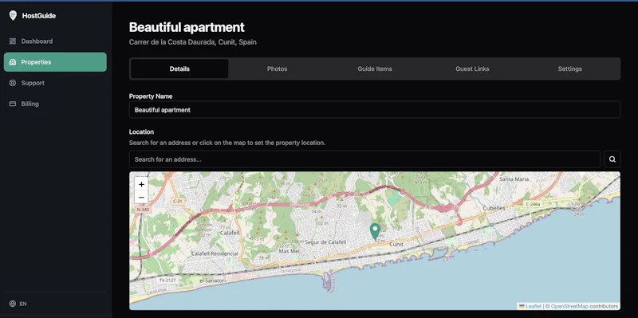Open the EN language selector

[18, 304]
